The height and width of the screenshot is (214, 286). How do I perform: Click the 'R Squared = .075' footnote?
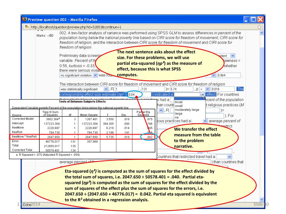tap(48, 155)
